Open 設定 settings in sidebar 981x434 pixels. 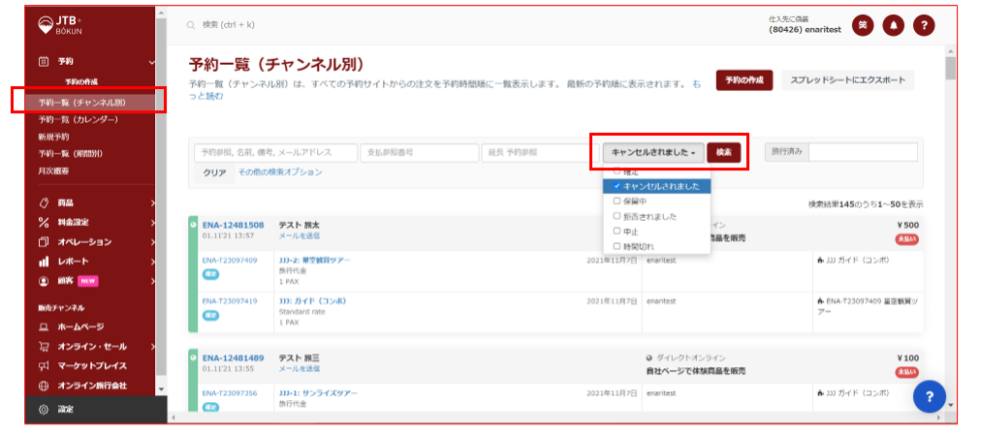click(x=65, y=410)
